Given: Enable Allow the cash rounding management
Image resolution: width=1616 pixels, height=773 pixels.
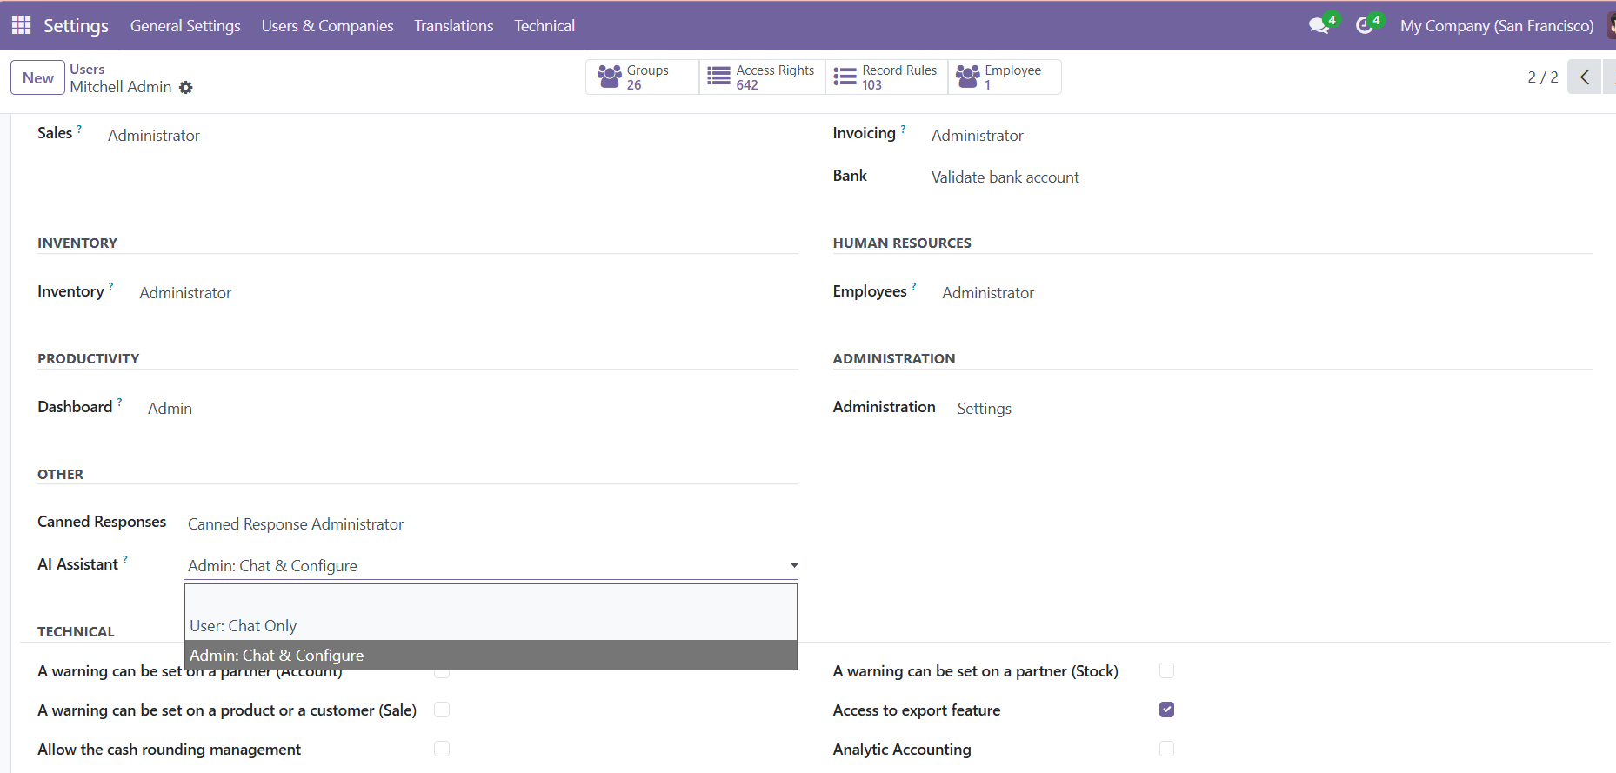Looking at the screenshot, I should pos(442,749).
